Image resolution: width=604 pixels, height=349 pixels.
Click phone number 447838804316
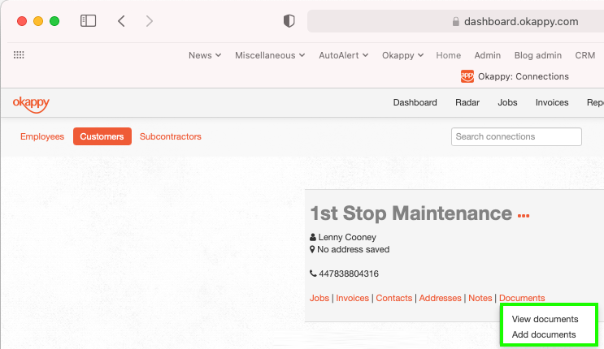point(349,274)
